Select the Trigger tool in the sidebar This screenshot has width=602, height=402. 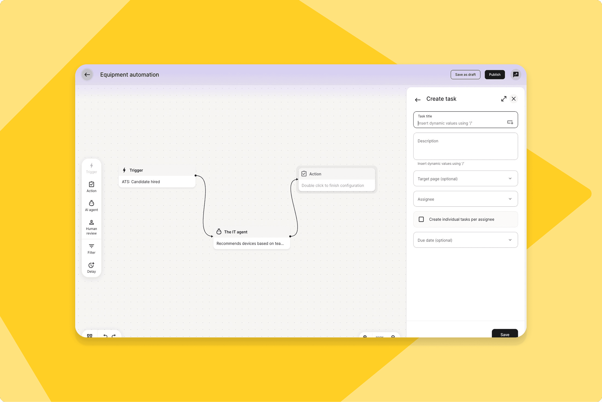point(91,168)
